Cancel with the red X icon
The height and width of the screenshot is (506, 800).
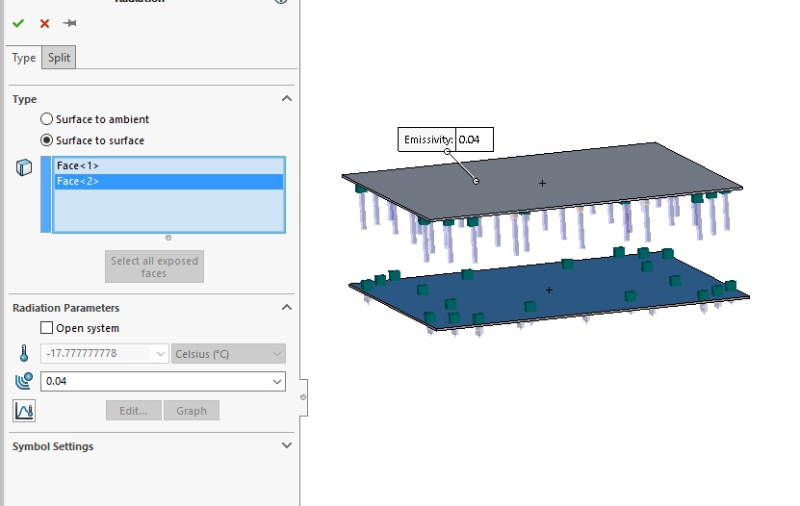coord(45,23)
